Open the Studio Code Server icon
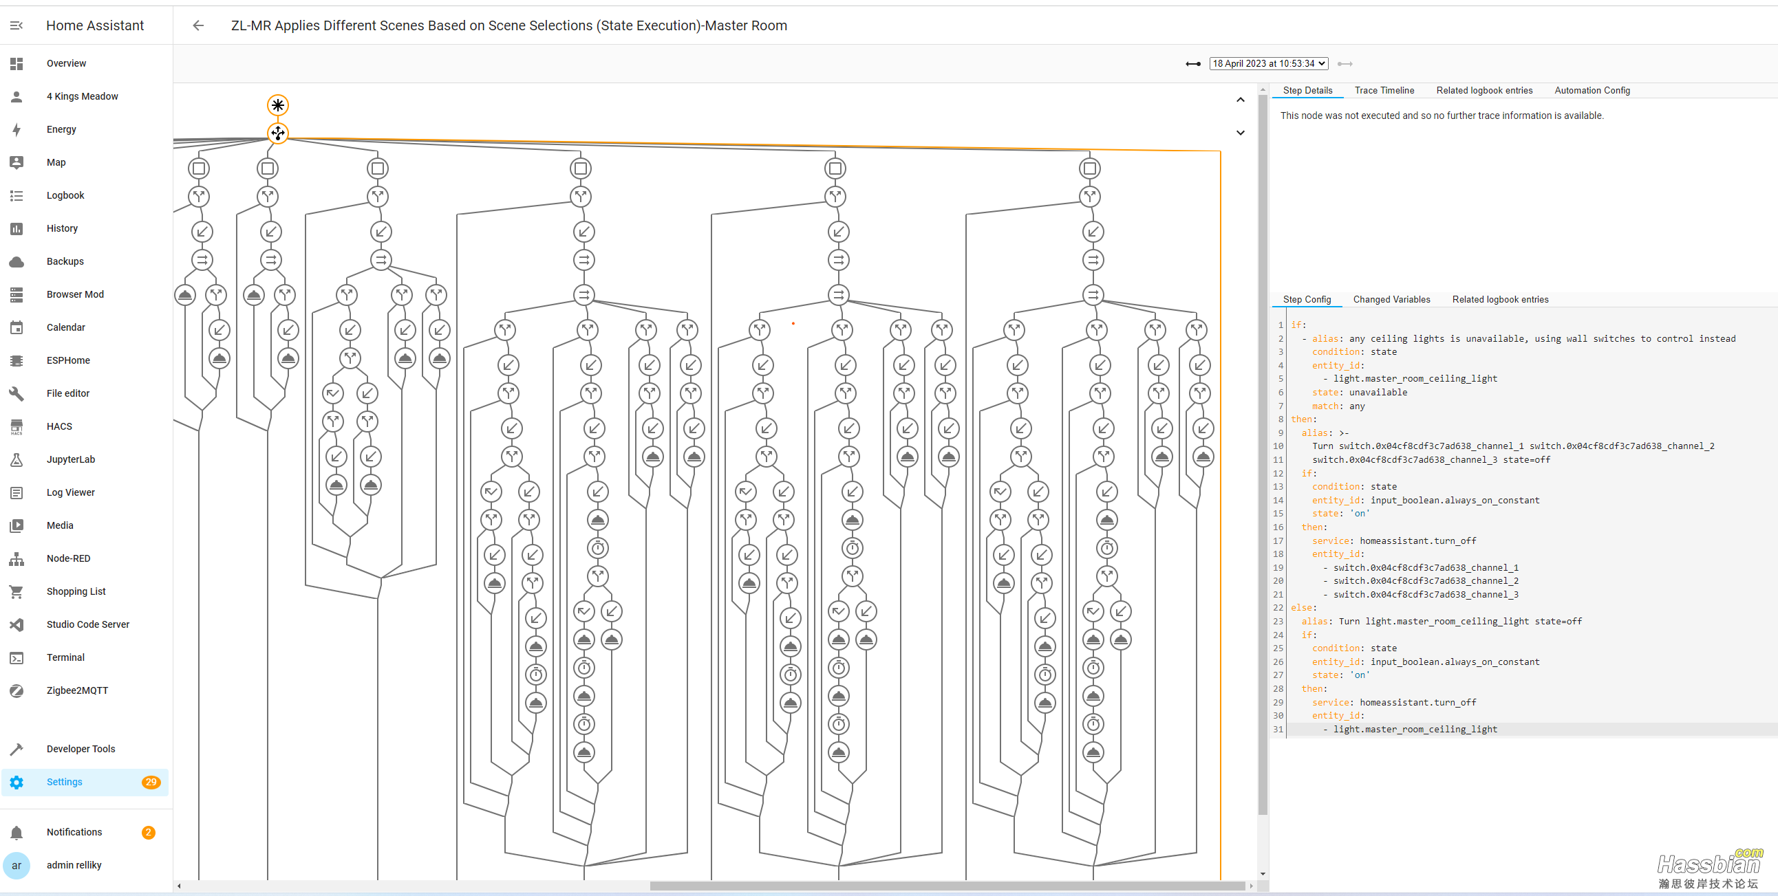Viewport: 1778px width, 896px height. [x=17, y=625]
